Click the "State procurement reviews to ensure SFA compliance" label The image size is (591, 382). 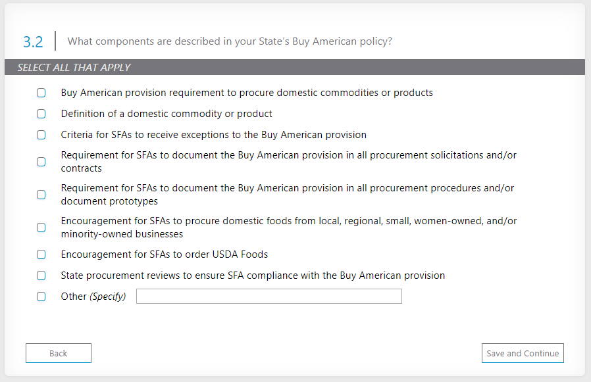[253, 275]
